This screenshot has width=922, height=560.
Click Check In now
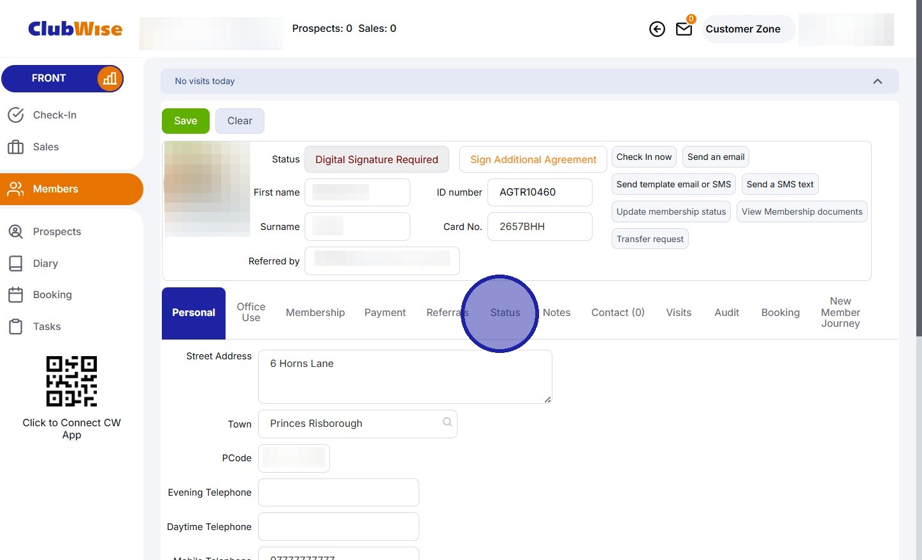pyautogui.click(x=644, y=157)
